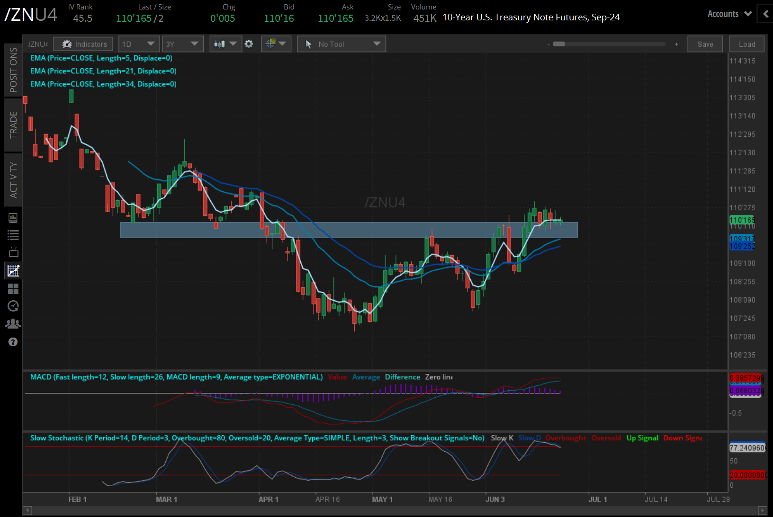Switch to the TRADE tab
This screenshot has width=773, height=517.
[x=13, y=125]
